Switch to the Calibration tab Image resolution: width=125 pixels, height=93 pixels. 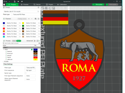pyautogui.click(x=62, y=5)
